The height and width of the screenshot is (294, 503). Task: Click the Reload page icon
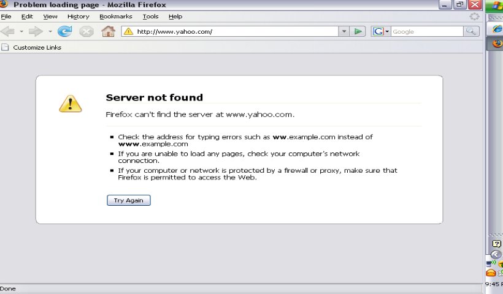coord(65,31)
